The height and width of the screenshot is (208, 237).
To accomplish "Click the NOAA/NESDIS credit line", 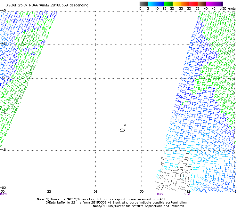I will [138, 206].
